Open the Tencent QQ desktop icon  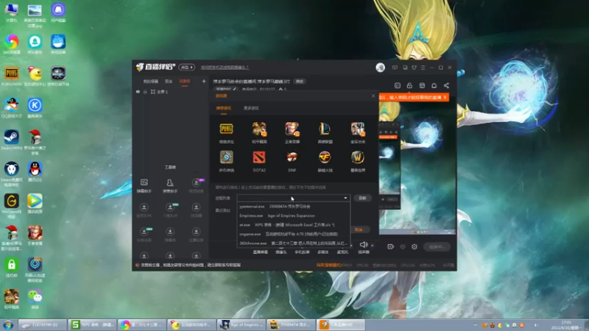click(35, 172)
